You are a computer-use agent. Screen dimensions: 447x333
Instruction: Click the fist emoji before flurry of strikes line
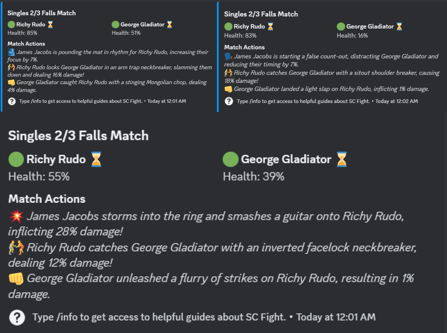pyautogui.click(x=16, y=279)
